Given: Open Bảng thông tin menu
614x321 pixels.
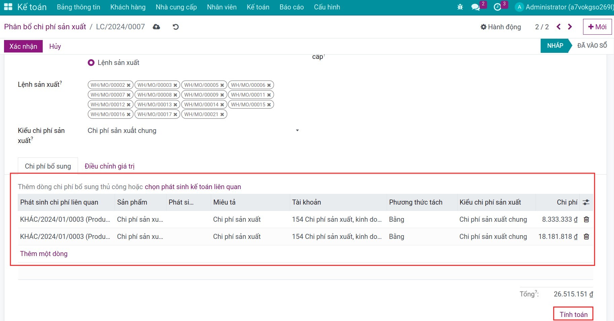Looking at the screenshot, I should pyautogui.click(x=78, y=7).
